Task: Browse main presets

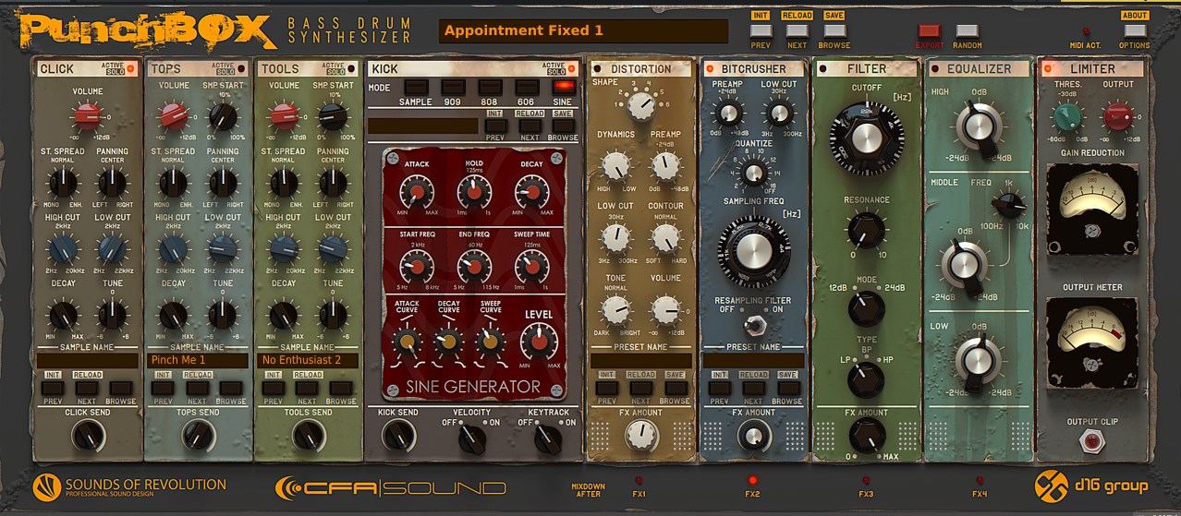Action: click(x=834, y=30)
